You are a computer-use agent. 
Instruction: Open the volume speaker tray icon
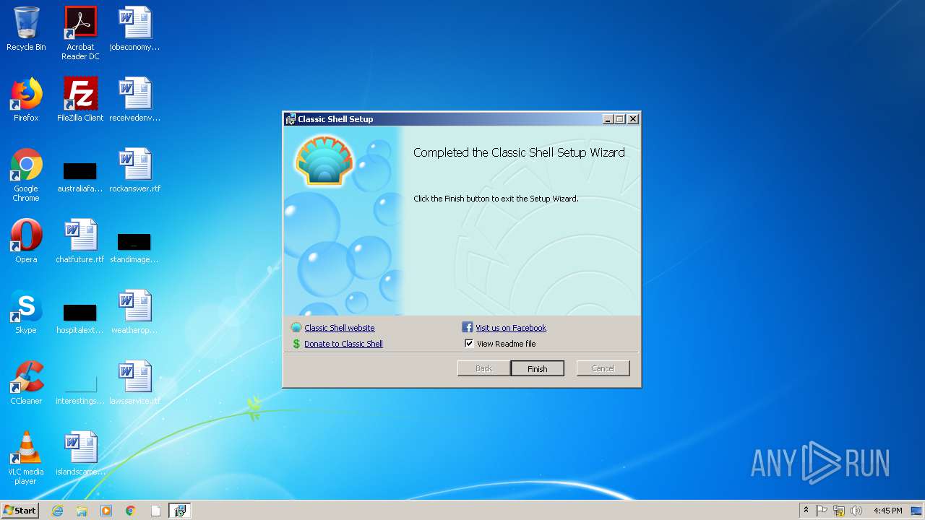click(x=856, y=511)
